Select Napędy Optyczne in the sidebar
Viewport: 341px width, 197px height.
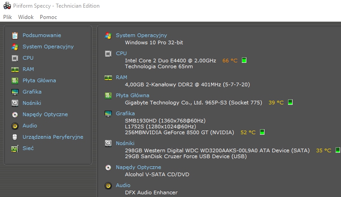pyautogui.click(x=45, y=114)
